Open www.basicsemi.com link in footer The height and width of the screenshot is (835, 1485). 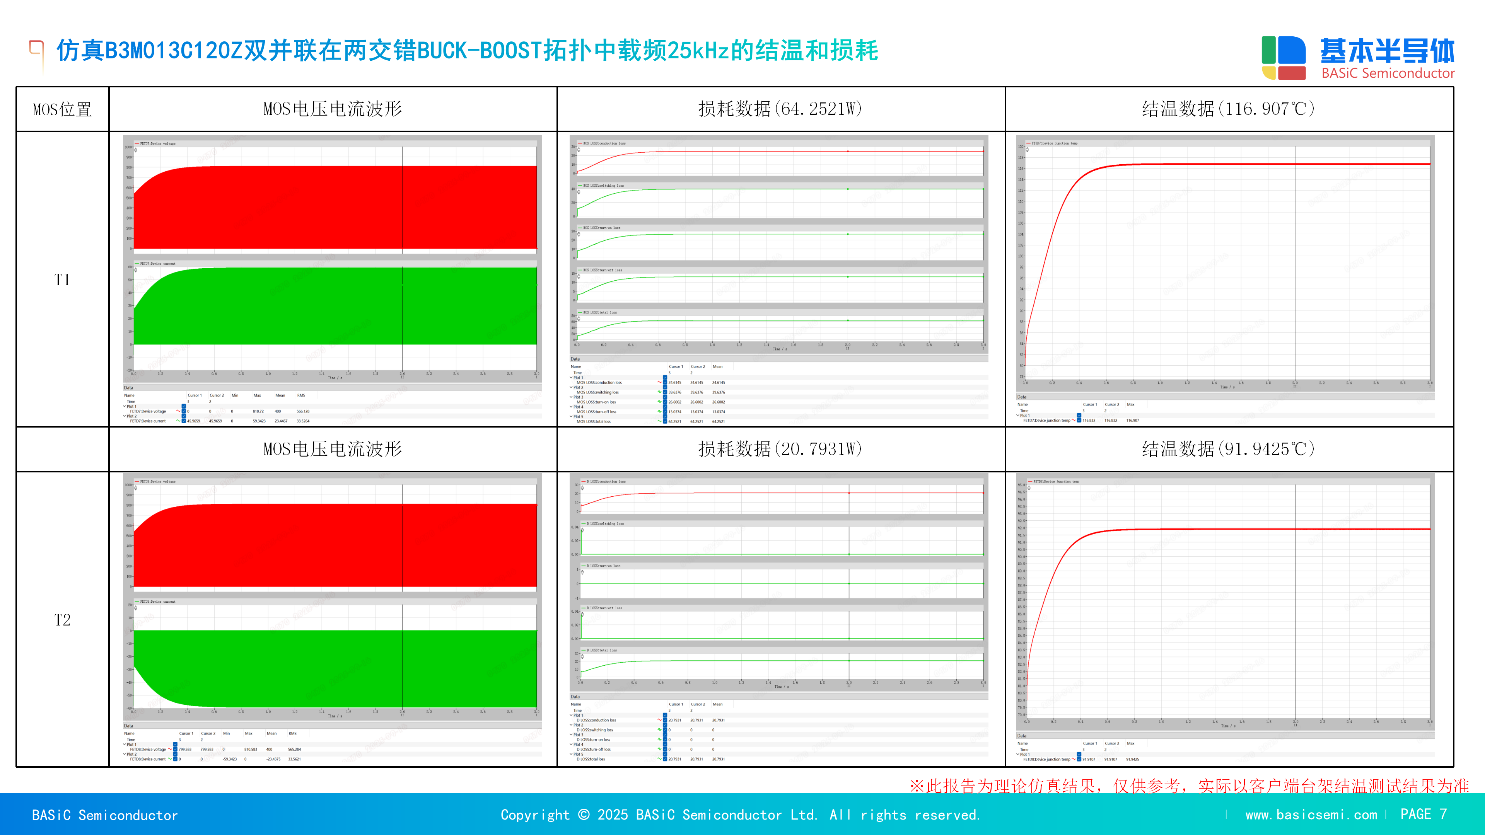click(1311, 815)
